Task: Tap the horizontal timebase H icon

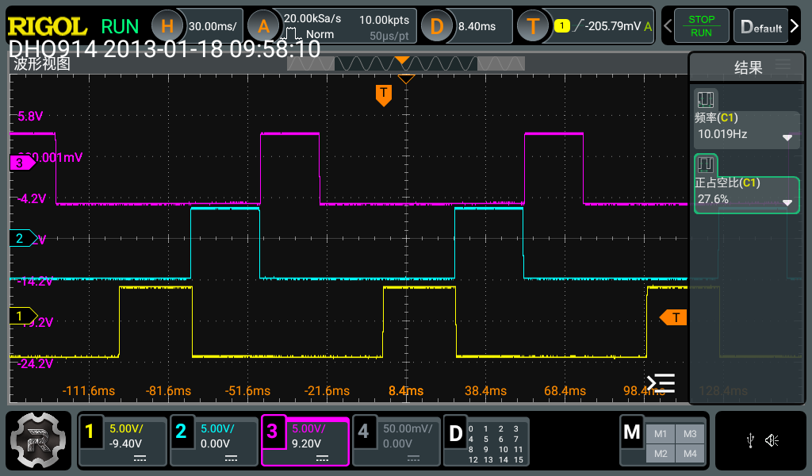Action: (167, 26)
